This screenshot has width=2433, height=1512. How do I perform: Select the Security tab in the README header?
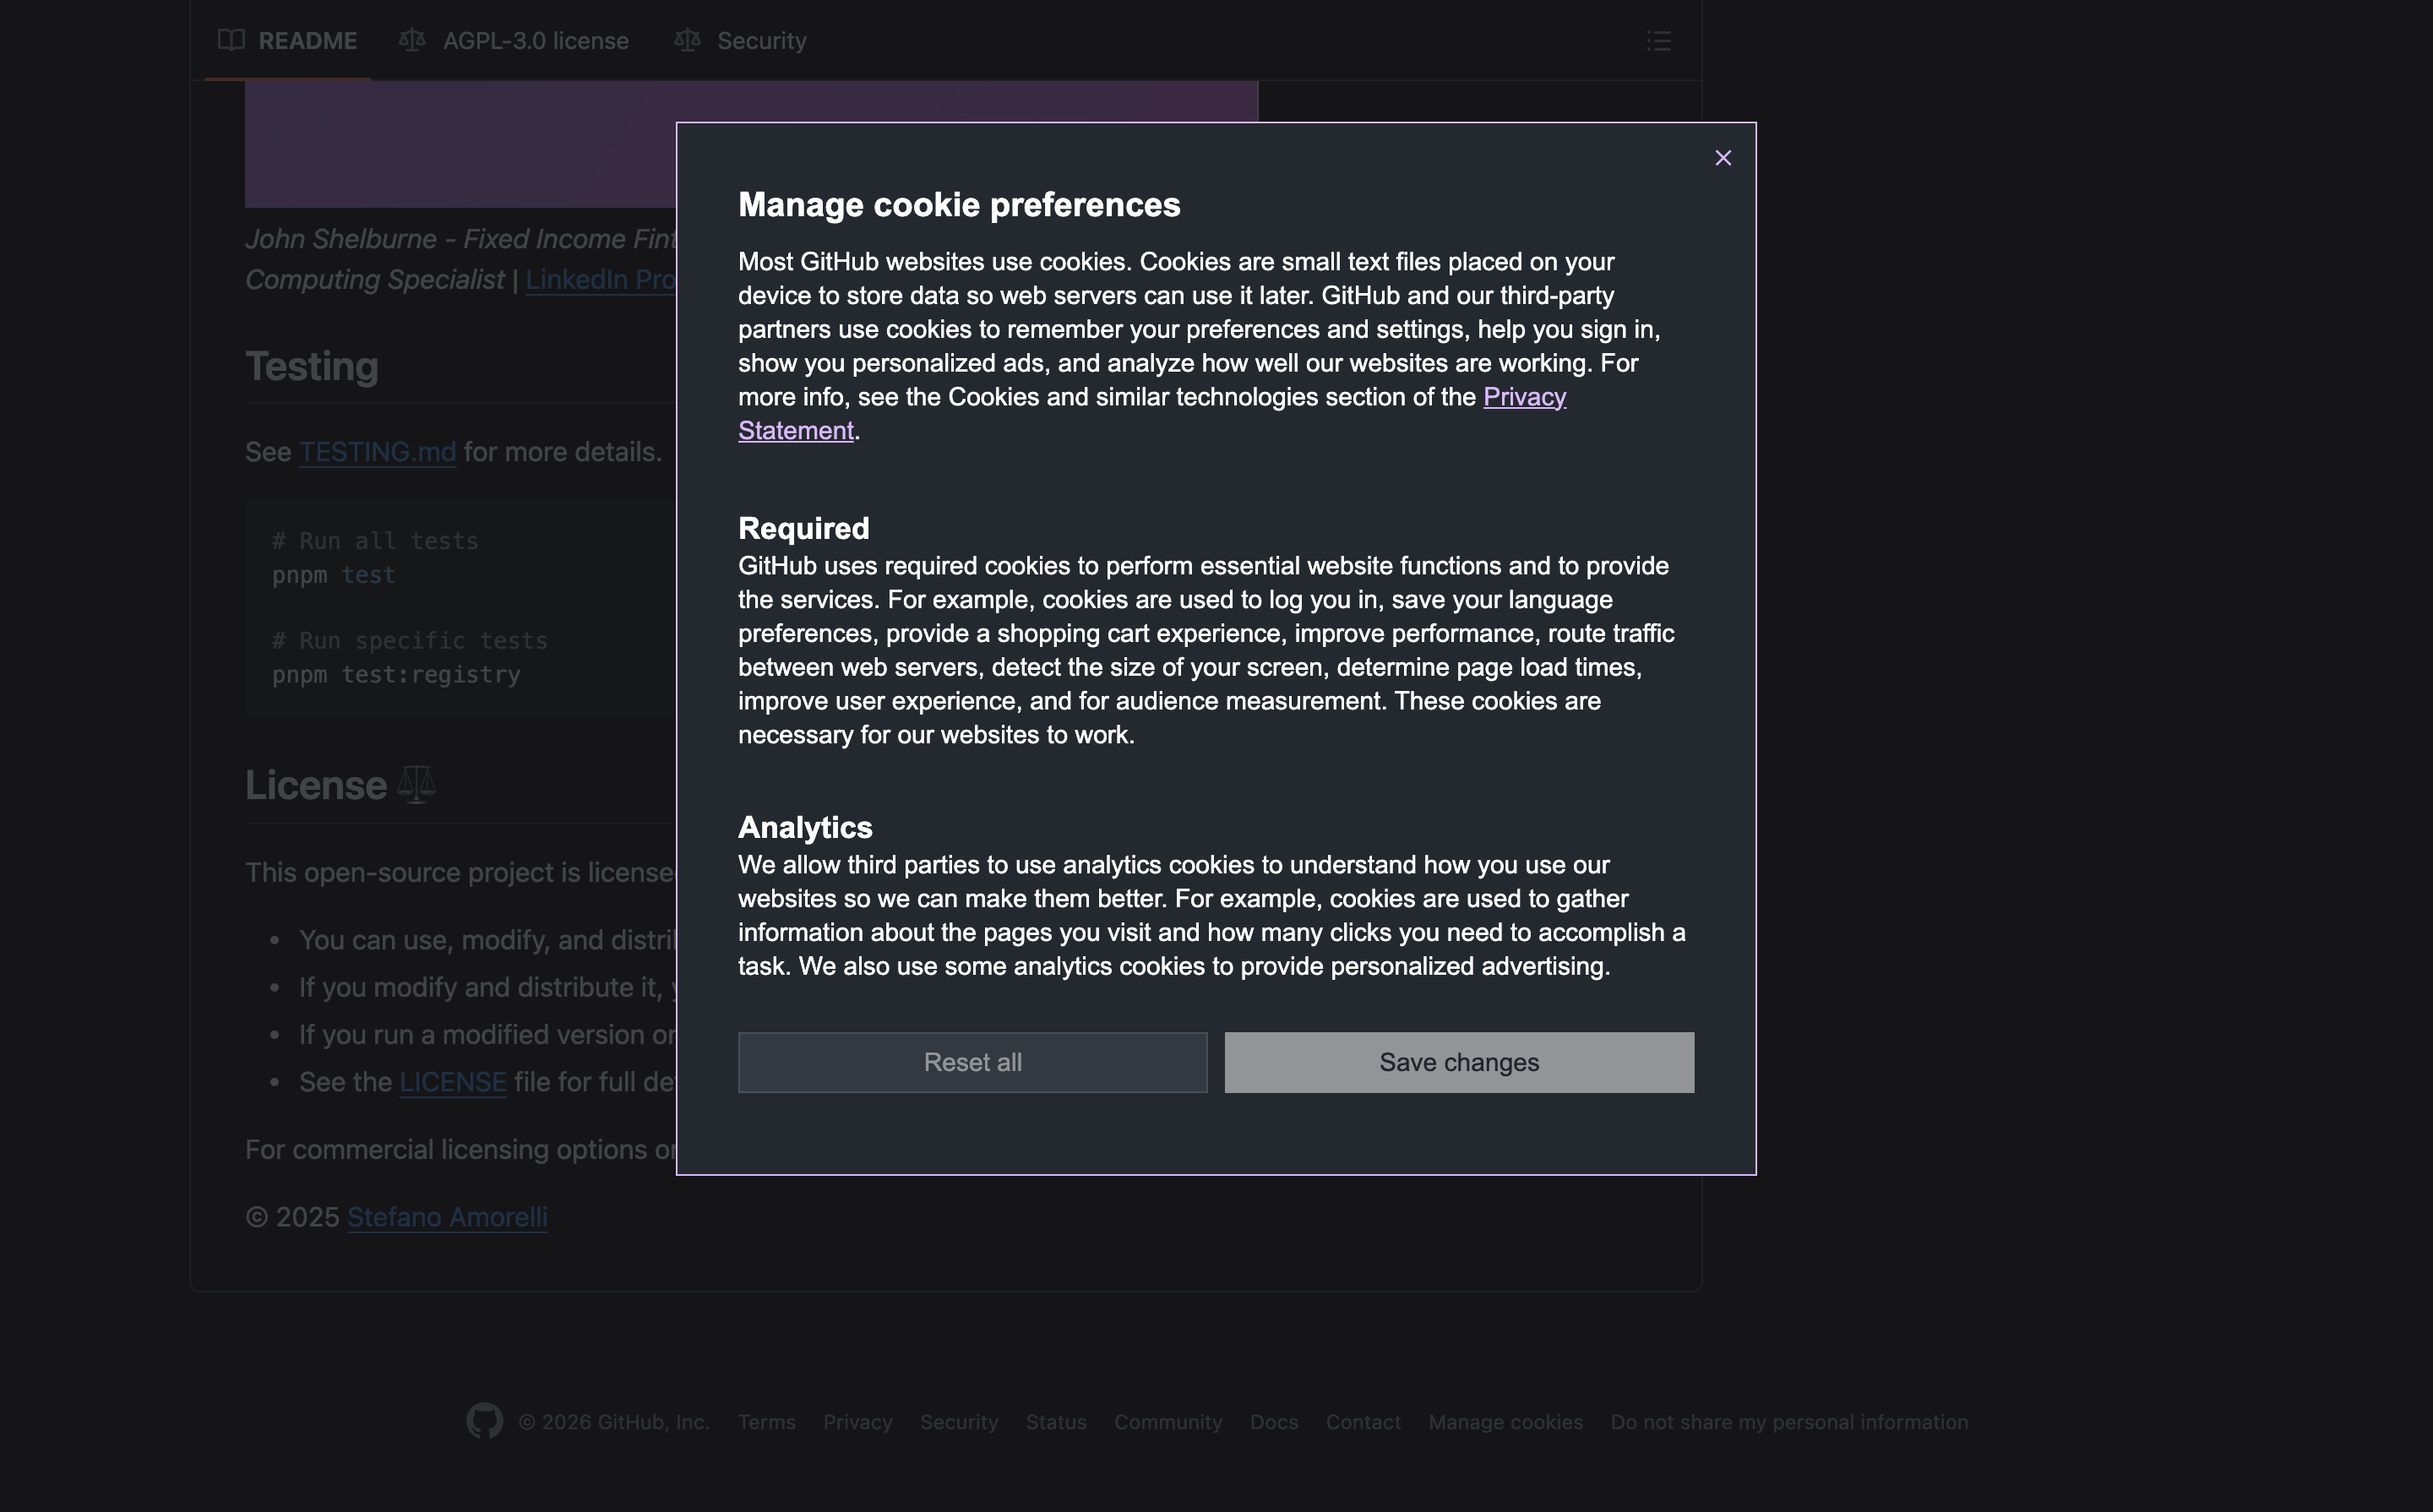(x=761, y=41)
